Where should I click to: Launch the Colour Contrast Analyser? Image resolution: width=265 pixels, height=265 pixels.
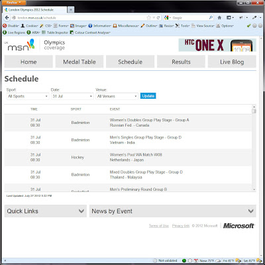90,32
